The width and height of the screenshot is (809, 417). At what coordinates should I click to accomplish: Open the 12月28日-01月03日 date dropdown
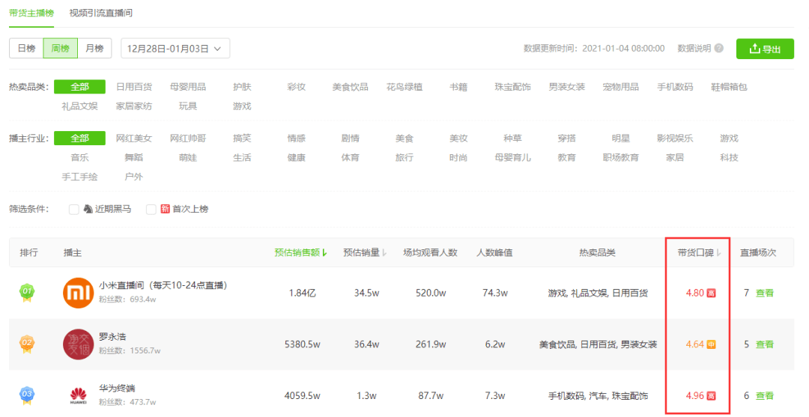[x=175, y=49]
